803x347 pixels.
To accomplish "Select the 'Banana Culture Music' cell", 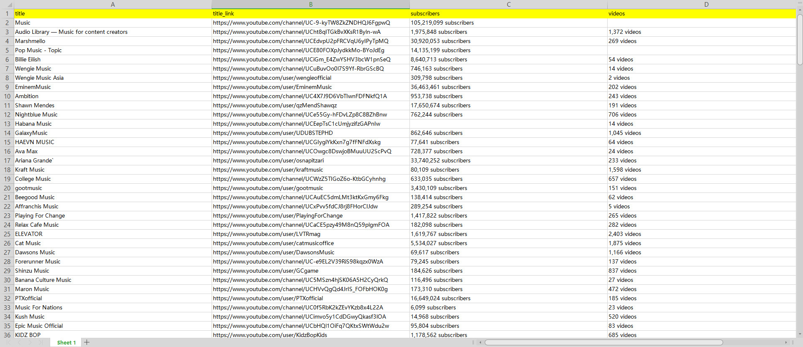I will coord(113,280).
